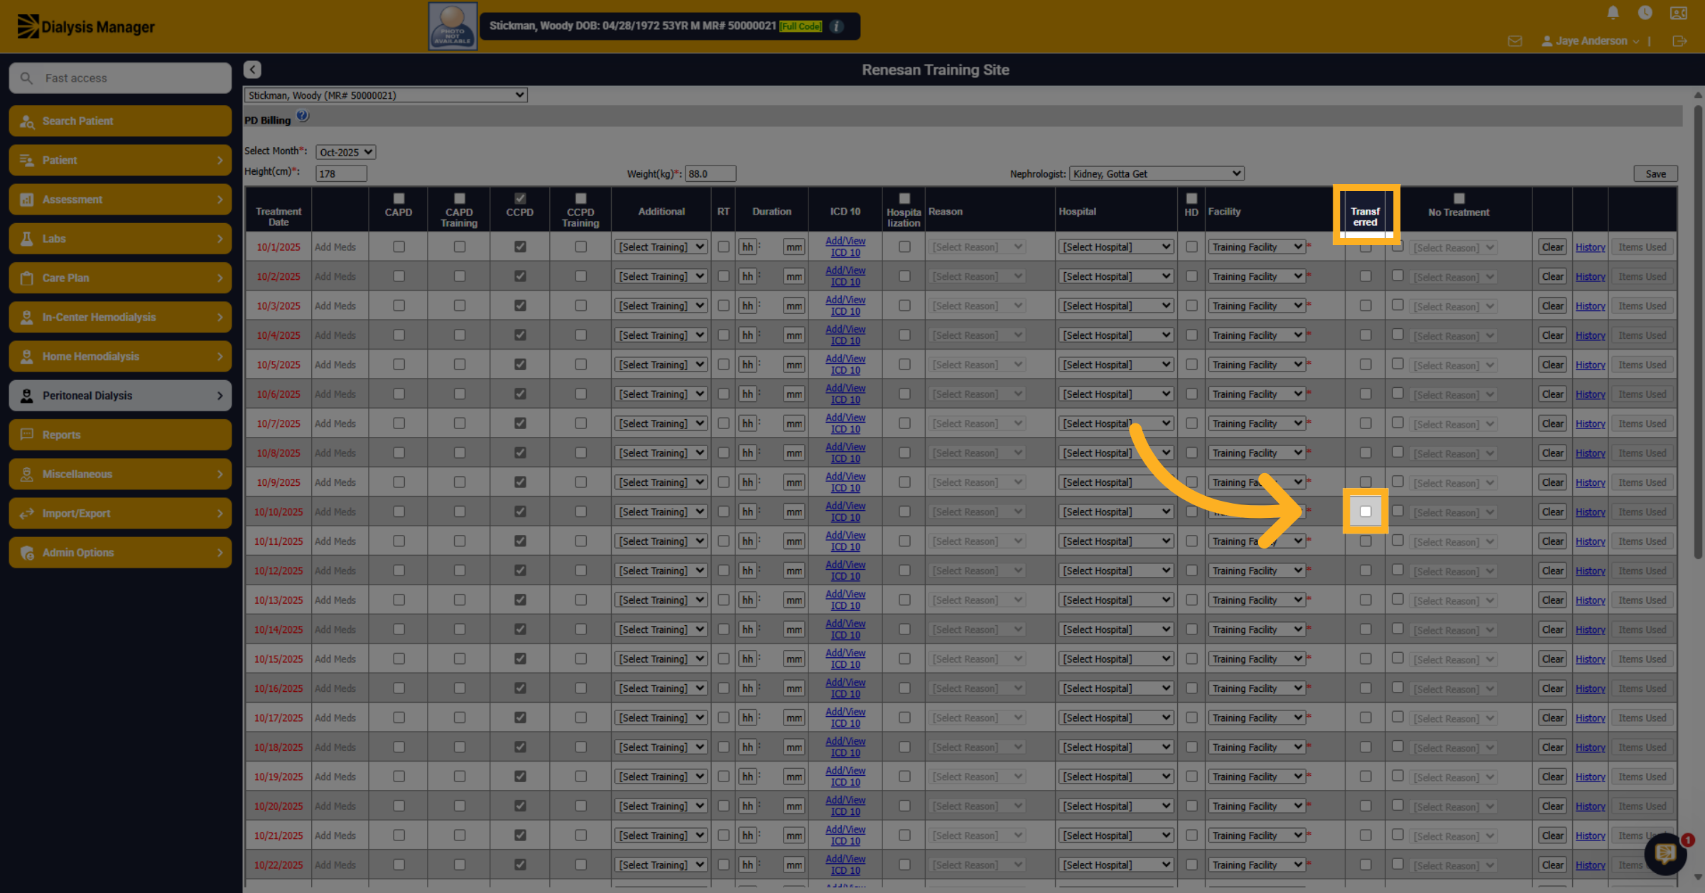This screenshot has width=1705, height=893.
Task: Expand the Peritoneal Dialysis menu
Action: (120, 396)
